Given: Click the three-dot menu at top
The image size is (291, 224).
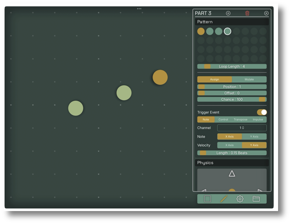Looking at the screenshot, I should tap(139, 9).
